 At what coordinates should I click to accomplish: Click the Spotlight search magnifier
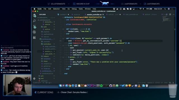(x=165, y=9)
